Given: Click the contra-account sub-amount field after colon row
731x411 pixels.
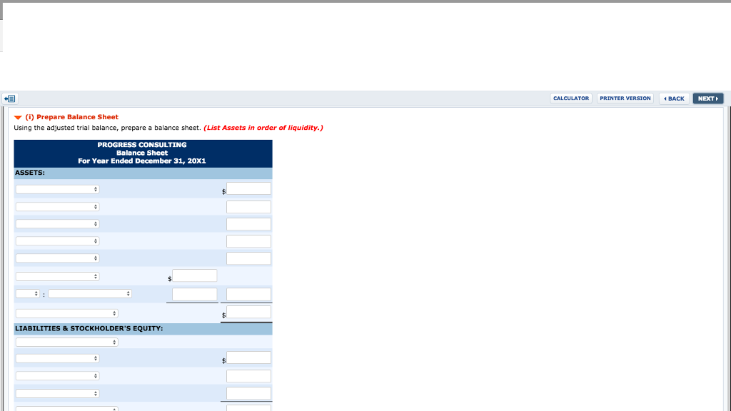Looking at the screenshot, I should pos(194,294).
